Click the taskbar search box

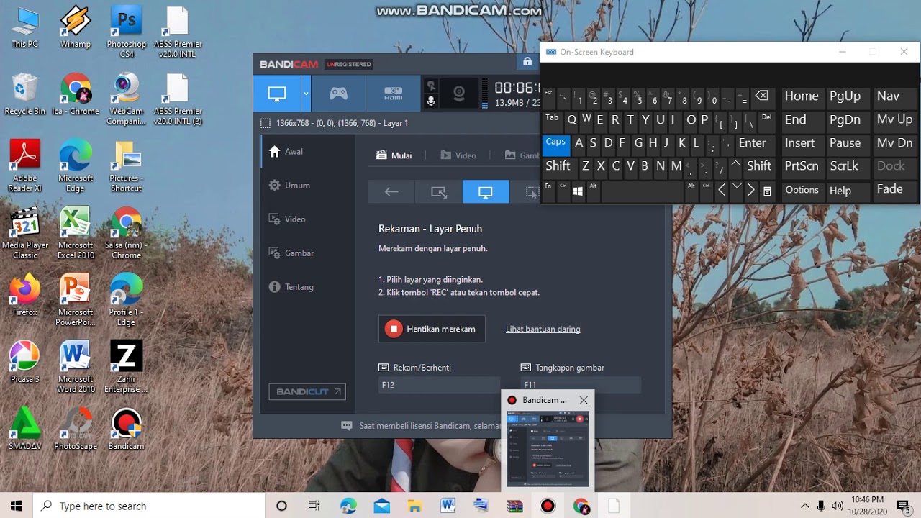point(150,506)
